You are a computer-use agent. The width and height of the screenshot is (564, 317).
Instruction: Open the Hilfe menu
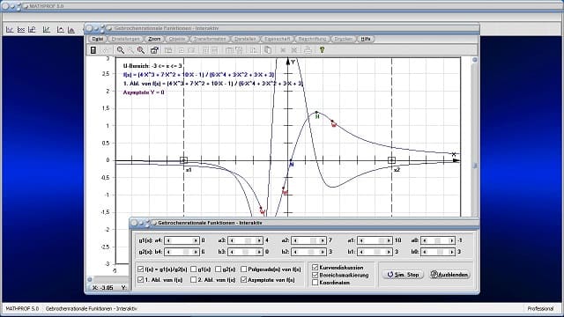(366, 39)
